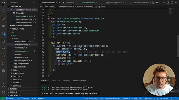
Task: Open Run and Debug view
Action: (3, 48)
